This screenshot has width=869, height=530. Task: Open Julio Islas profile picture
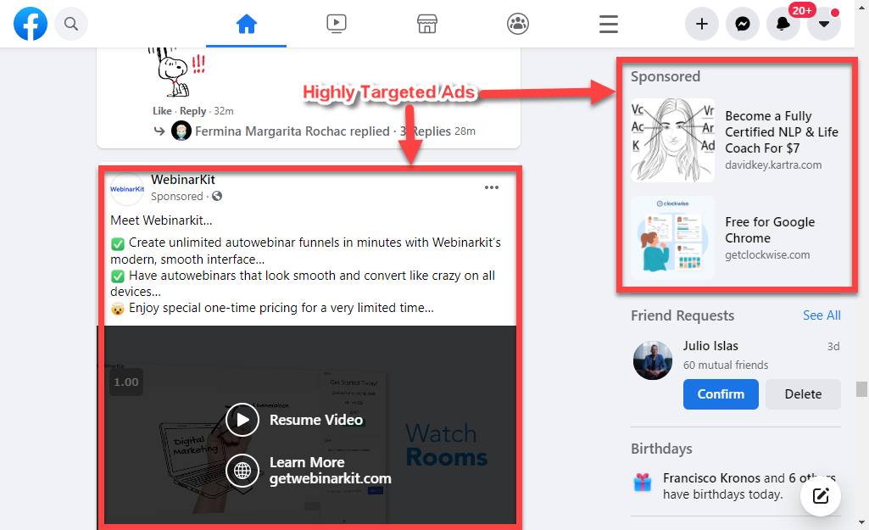(653, 360)
